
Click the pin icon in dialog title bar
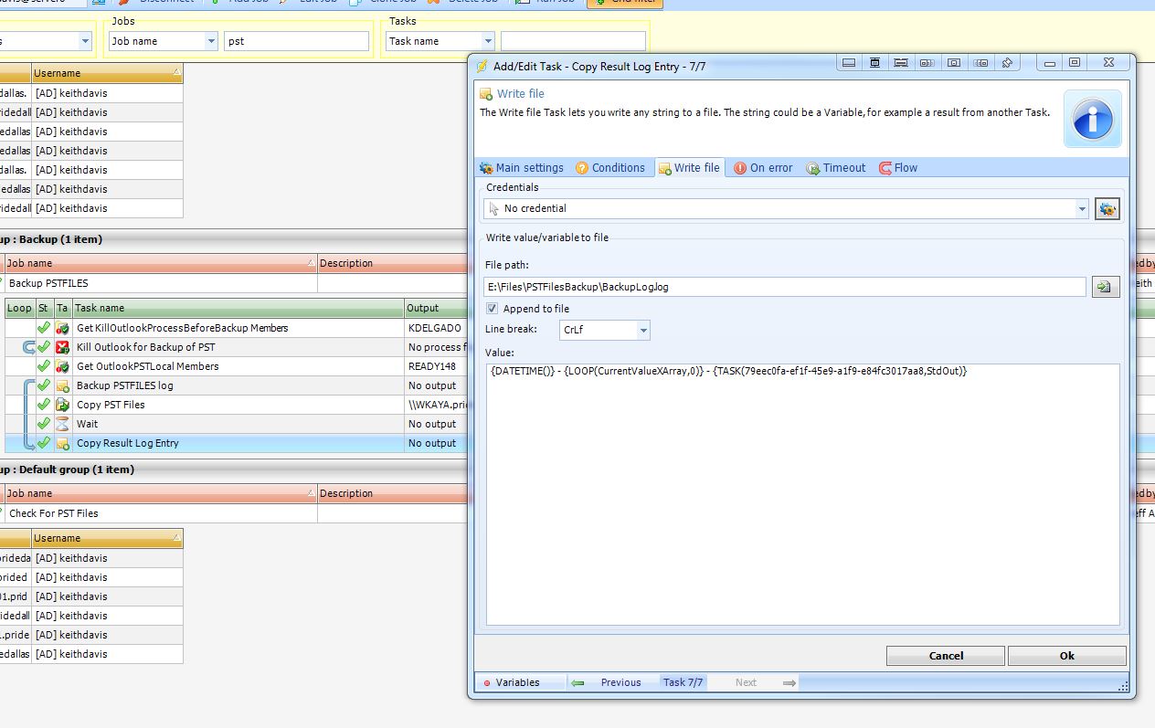click(x=1007, y=63)
